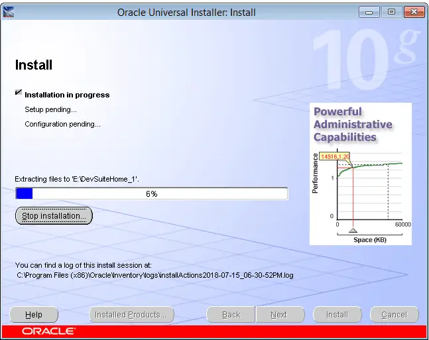
Task: Click the 6% extraction progress bar
Action: pos(152,194)
